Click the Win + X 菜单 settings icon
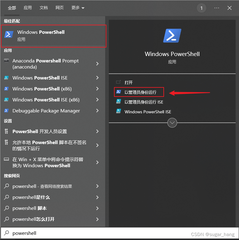 coord(6,159)
